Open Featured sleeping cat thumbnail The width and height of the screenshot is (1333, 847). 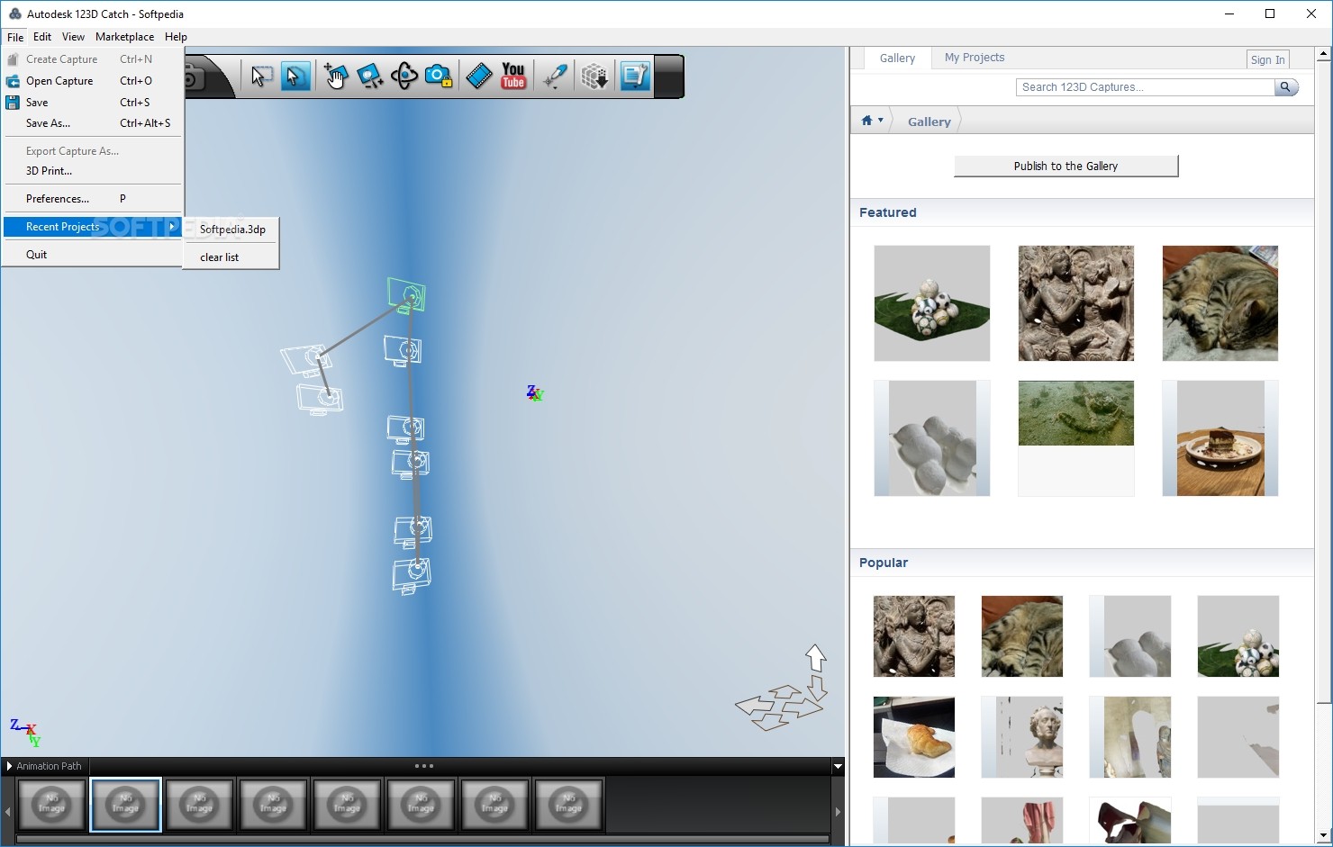point(1220,303)
